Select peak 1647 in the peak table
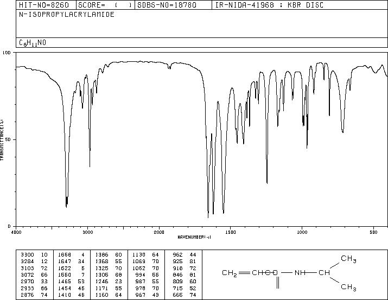This screenshot has height=300, width=388. pyautogui.click(x=65, y=261)
